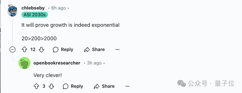Open more options on openbookresearcher's reply
Screen dimensions: 242x93
[x=127, y=86]
